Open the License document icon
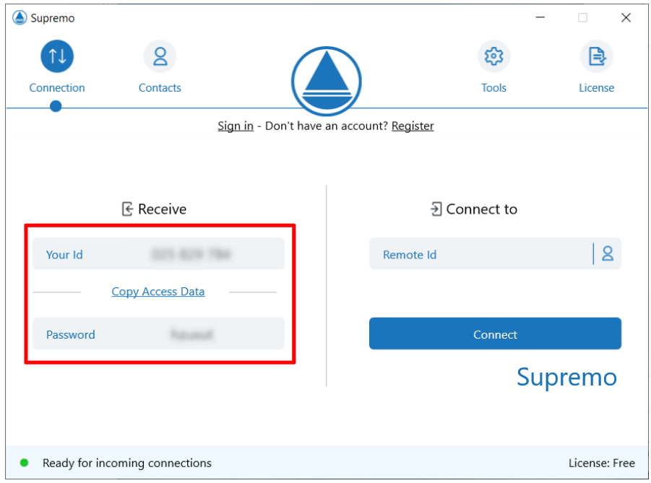This screenshot has width=651, height=483. [597, 56]
